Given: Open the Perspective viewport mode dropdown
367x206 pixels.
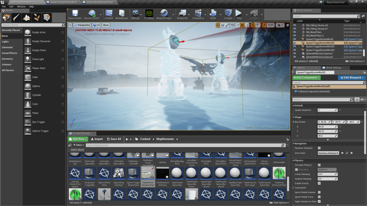Looking at the screenshot, I should click(x=82, y=25).
